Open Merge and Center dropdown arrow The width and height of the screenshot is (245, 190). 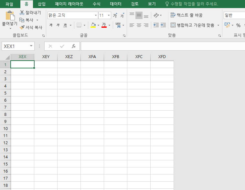218,25
